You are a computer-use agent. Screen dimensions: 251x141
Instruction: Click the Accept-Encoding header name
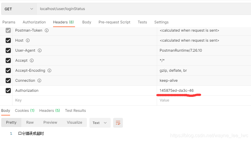[x=30, y=70]
